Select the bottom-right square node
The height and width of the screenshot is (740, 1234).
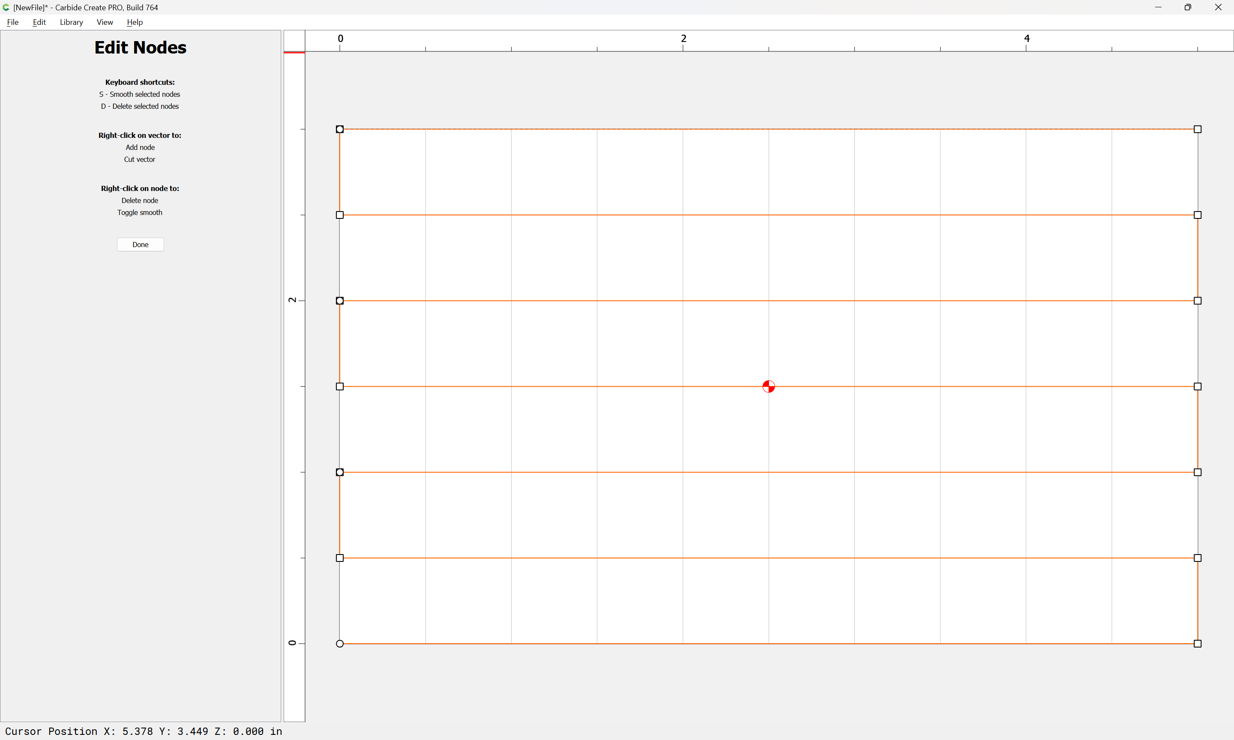point(1198,644)
